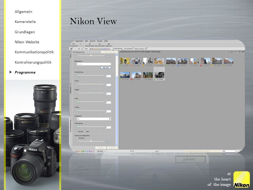The image size is (253, 190).
Task: Go to Allgemein slide section
Action: [x=23, y=12]
